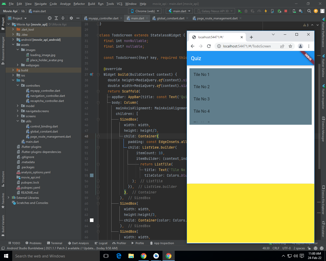The height and width of the screenshot is (261, 326).
Task: Bookmark page with Chrome star icon
Action: 290,46
